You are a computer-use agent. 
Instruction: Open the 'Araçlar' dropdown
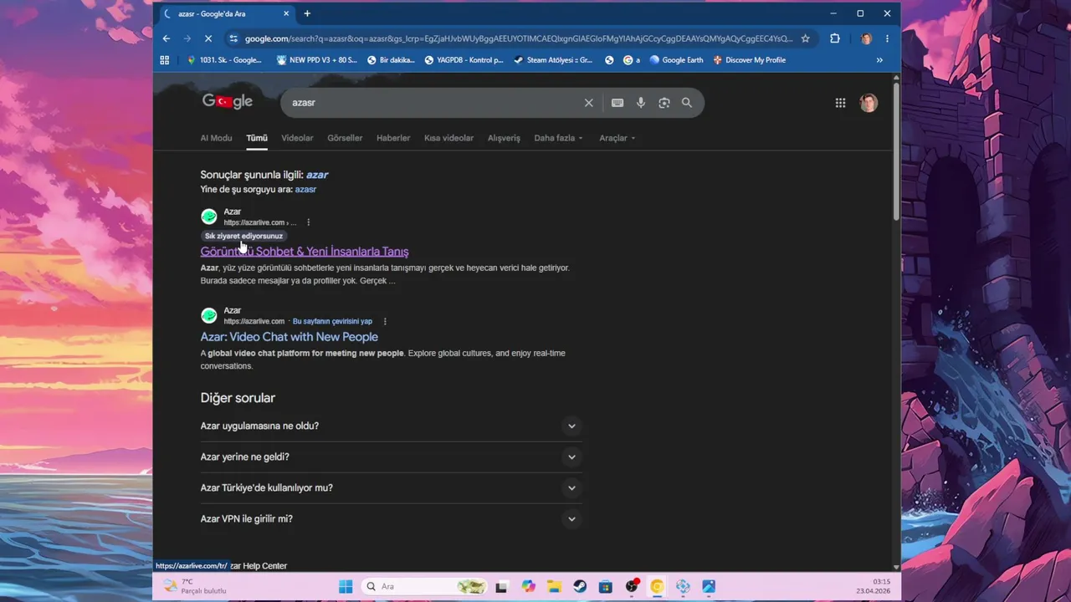[x=617, y=138]
